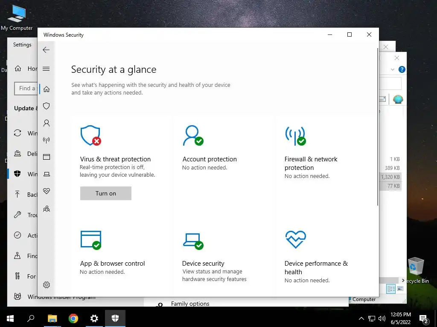Click the Device performance & health heart icon
Screen dimensions: 437x327
coord(296,239)
